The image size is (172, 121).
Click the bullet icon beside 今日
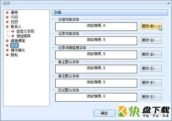[x=7, y=17]
